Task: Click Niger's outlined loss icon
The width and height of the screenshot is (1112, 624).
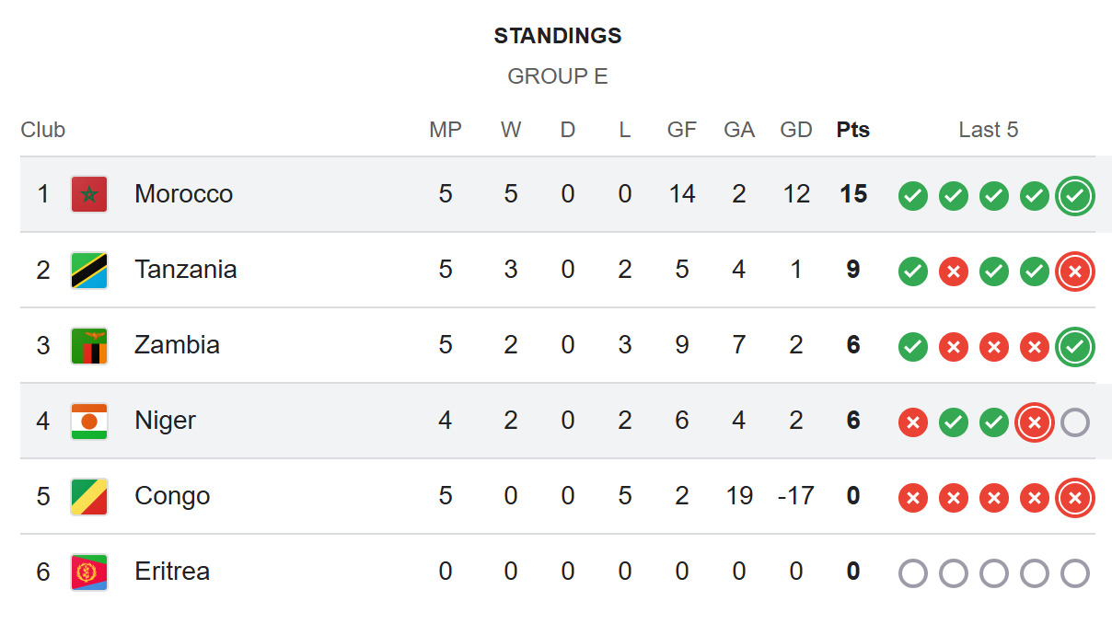Action: pyautogui.click(x=1035, y=422)
